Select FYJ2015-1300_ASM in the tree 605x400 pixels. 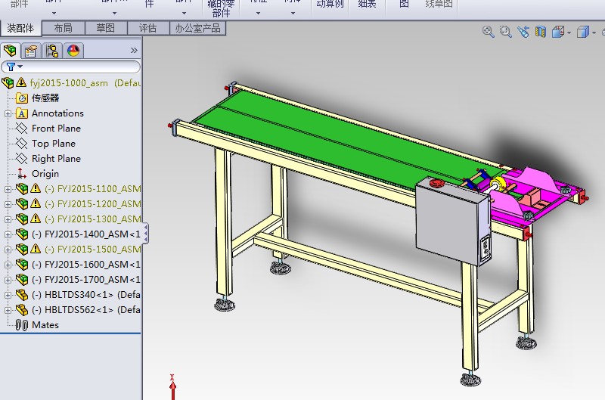92,219
